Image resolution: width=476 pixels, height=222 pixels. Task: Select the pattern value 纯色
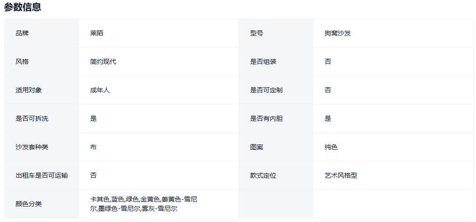tap(331, 147)
